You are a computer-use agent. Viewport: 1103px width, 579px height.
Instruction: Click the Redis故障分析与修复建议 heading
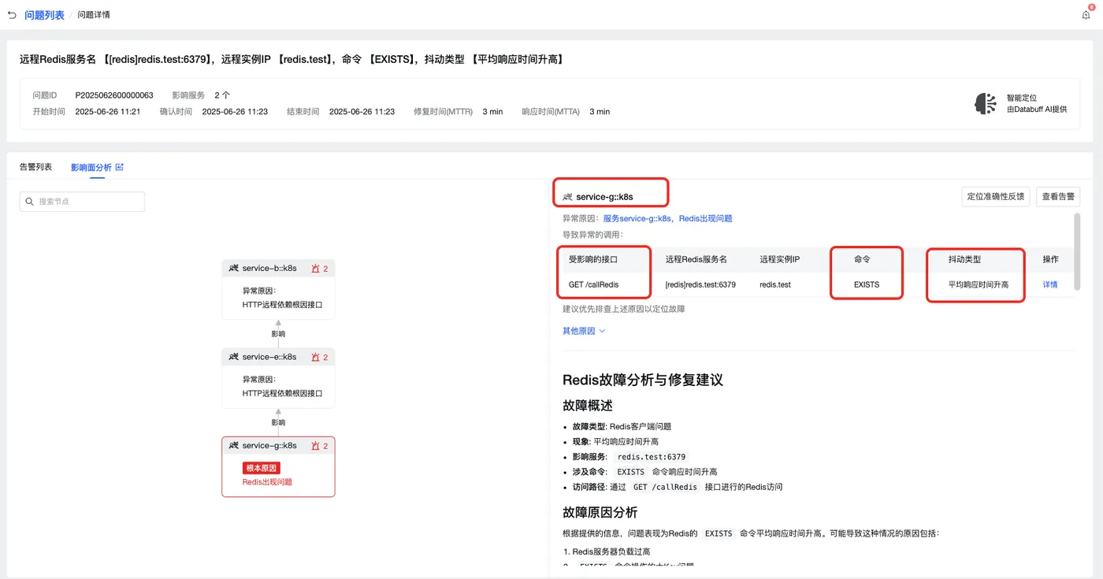coord(643,380)
